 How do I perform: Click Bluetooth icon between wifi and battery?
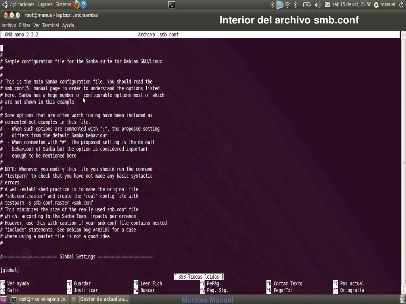tap(295, 5)
